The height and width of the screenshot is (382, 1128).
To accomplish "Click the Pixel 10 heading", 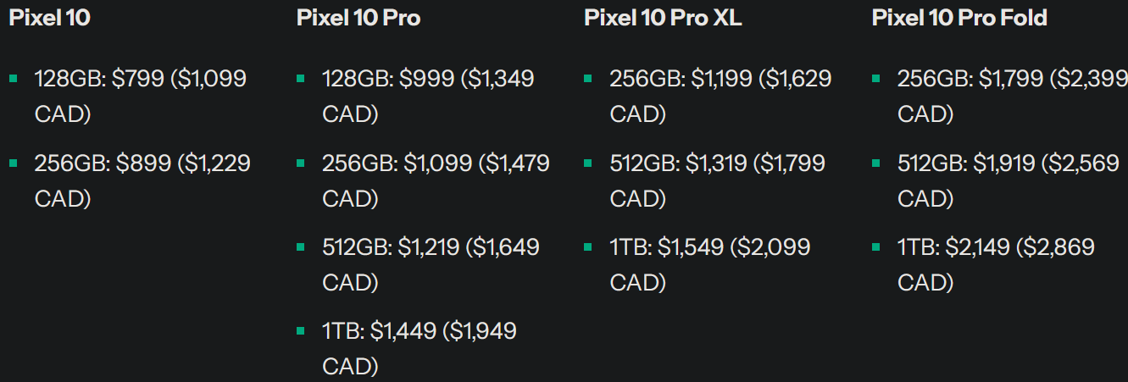I will point(49,18).
